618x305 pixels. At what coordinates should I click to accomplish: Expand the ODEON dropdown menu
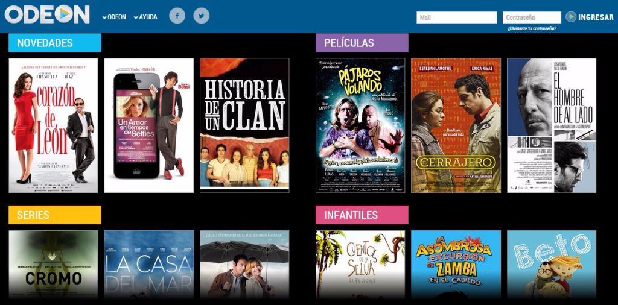tap(114, 17)
